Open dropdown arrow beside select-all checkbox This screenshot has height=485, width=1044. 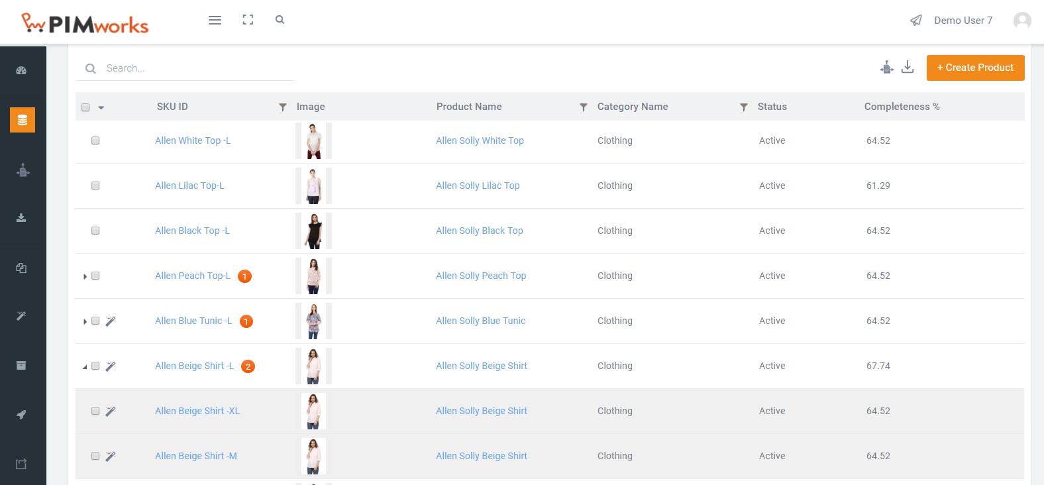[101, 107]
